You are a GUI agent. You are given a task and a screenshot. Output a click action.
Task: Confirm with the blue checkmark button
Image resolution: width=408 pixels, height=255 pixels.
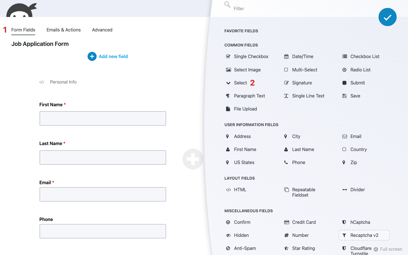pos(387,17)
